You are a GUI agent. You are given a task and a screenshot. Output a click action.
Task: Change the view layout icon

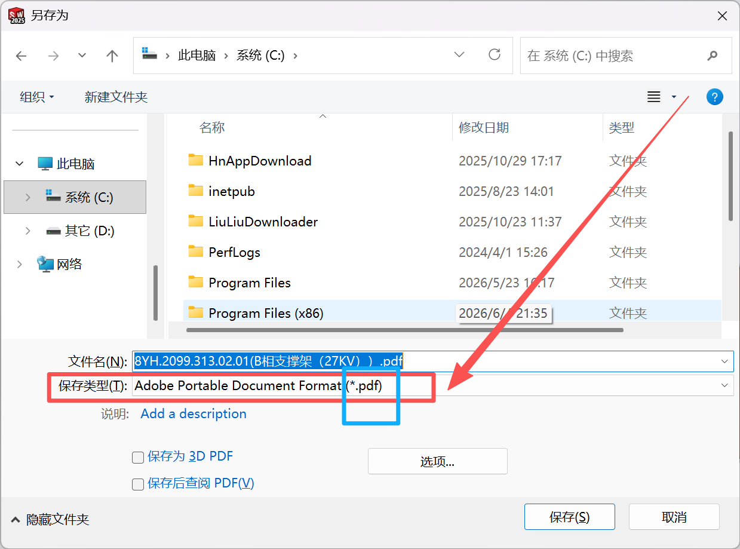(x=654, y=97)
